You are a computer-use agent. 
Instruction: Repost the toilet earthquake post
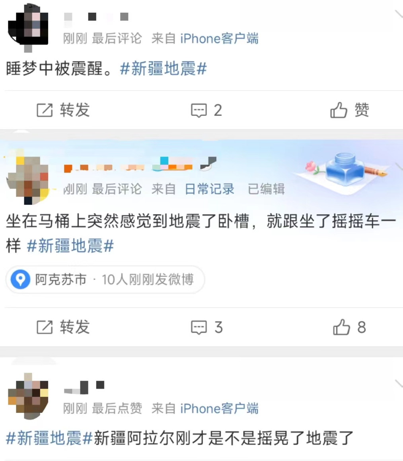click(x=63, y=327)
